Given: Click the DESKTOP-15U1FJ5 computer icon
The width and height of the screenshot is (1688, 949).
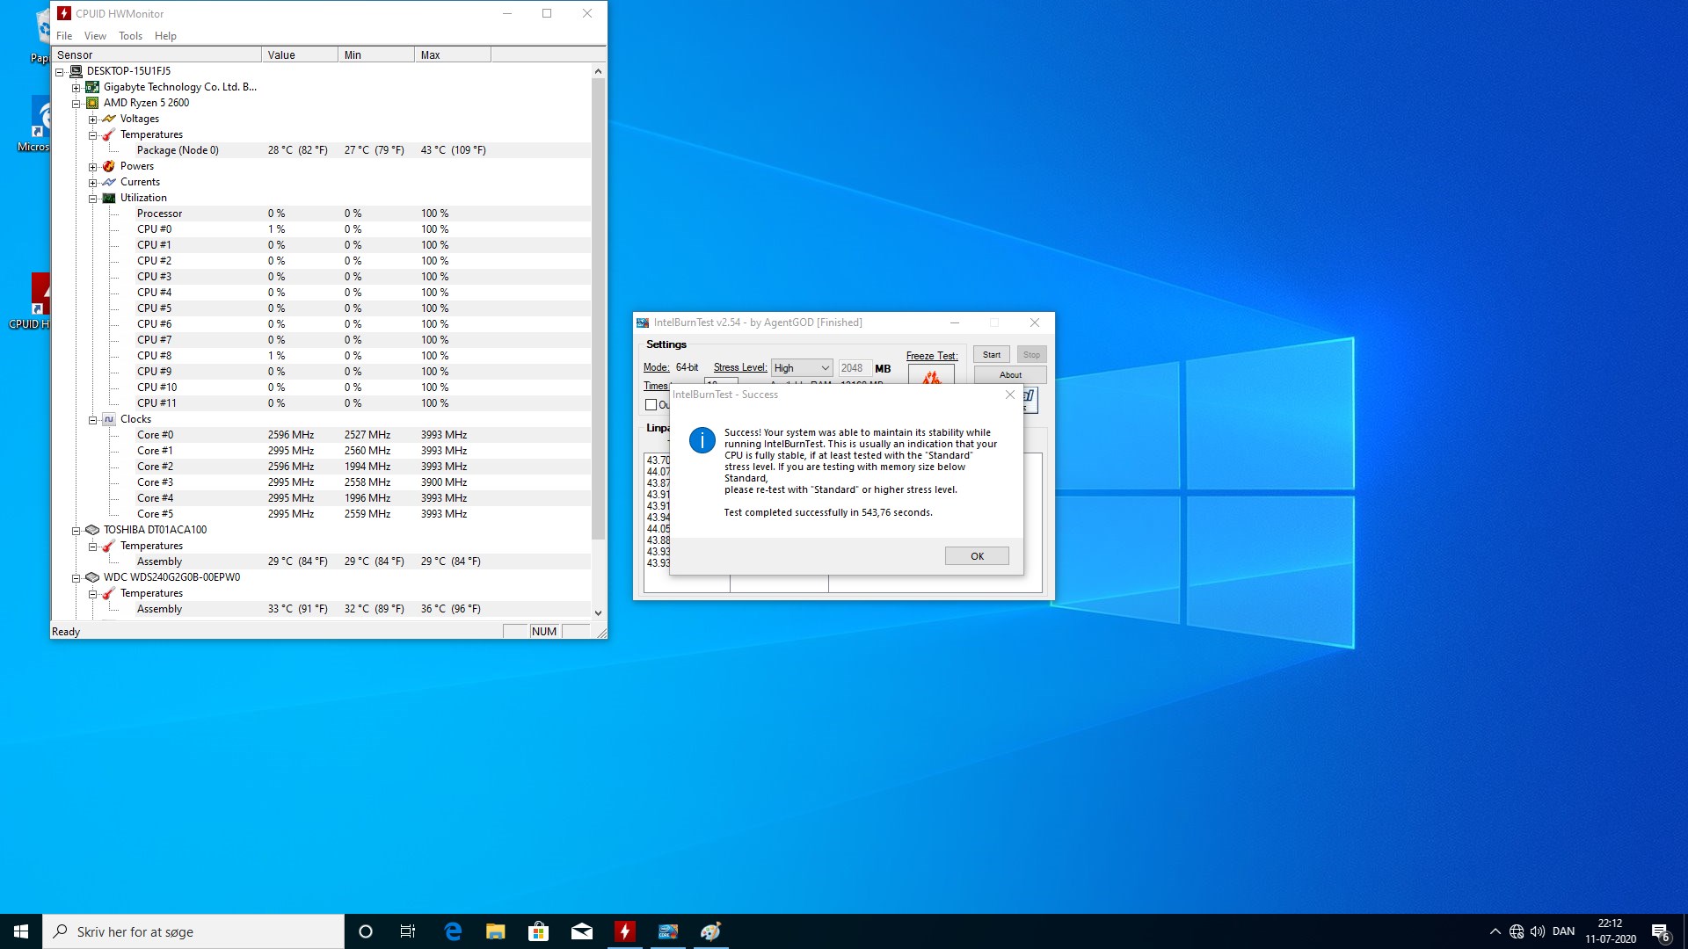Looking at the screenshot, I should [76, 71].
